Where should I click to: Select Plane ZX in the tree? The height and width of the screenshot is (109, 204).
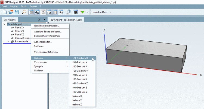(x=19, y=31)
